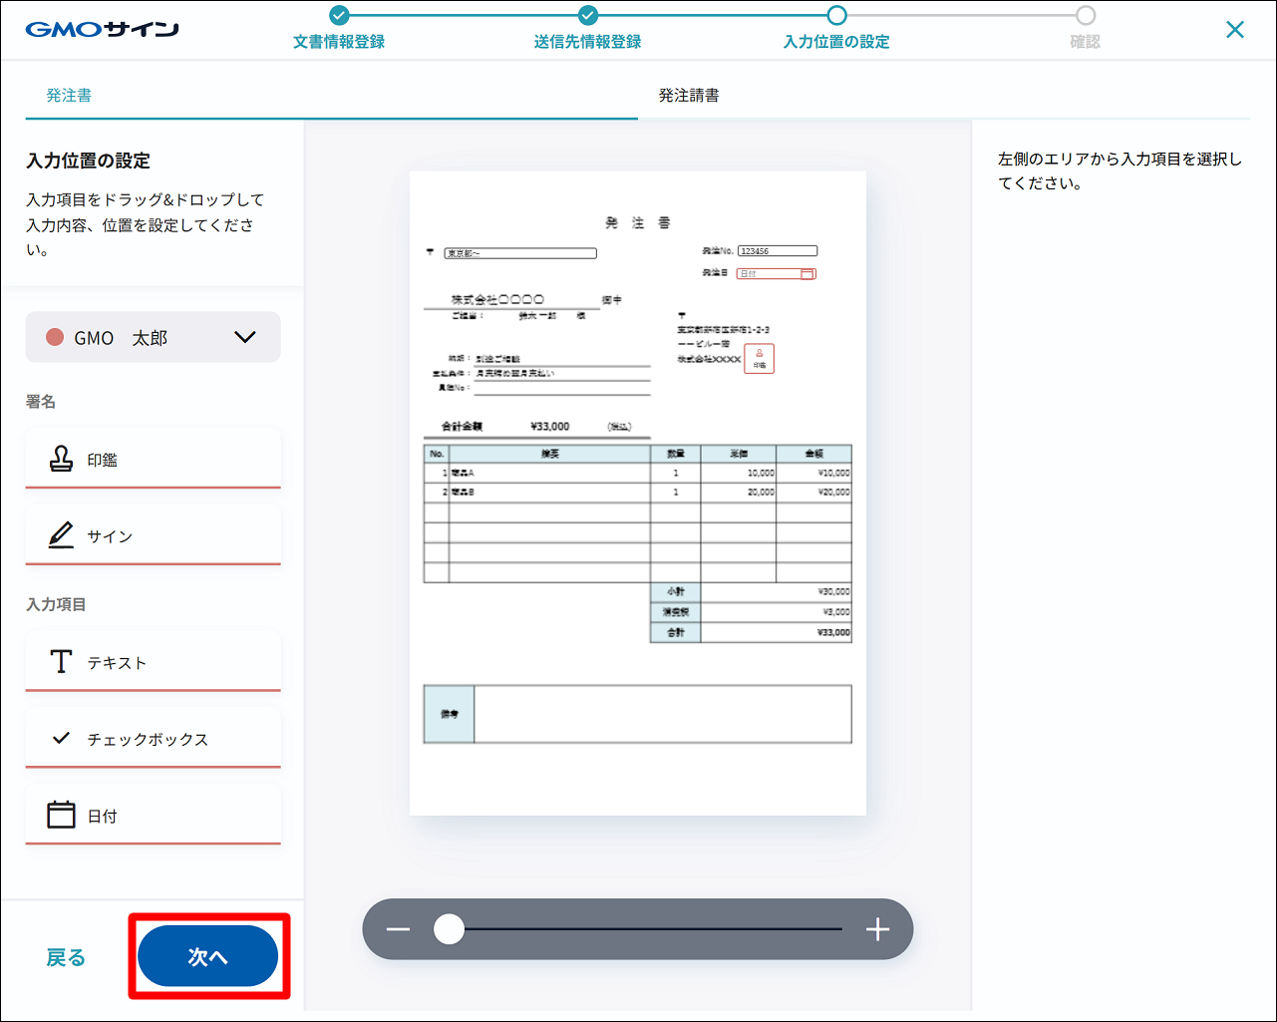Click the 東京都 address input field
Screen dimensions: 1277x1022
[x=520, y=253]
